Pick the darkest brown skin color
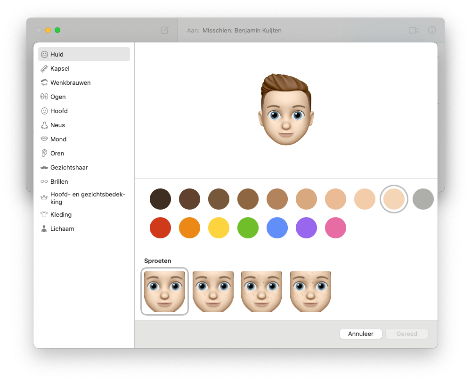 pos(161,199)
